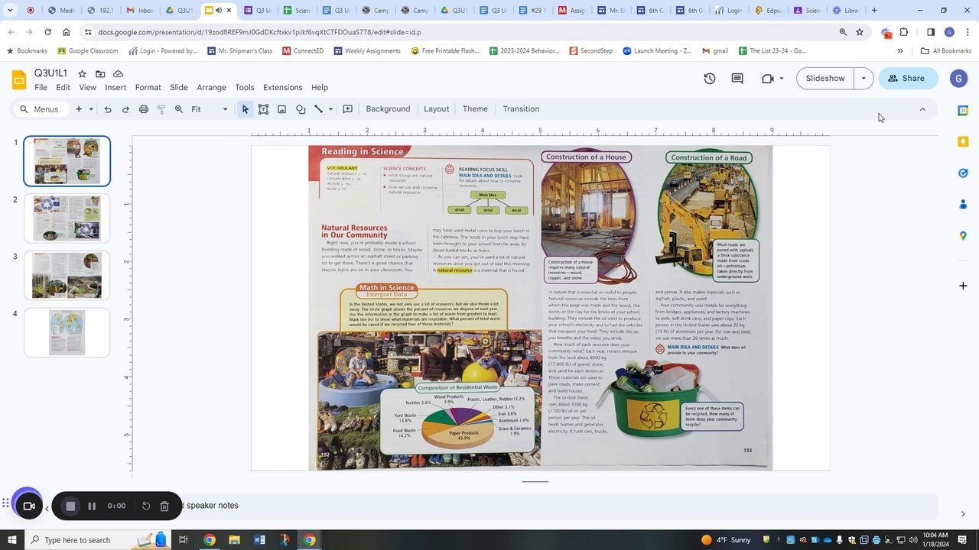Click the Background button
The width and height of the screenshot is (979, 550).
pos(388,109)
